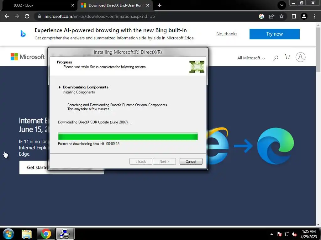This screenshot has height=240, width=321.
Task: Open the taskbar clock showing 1:25 AM
Action: point(309,234)
